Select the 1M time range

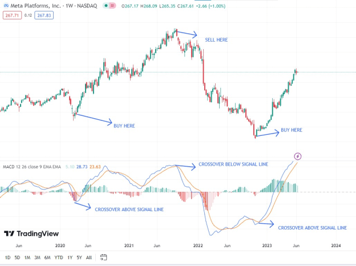click(x=27, y=257)
